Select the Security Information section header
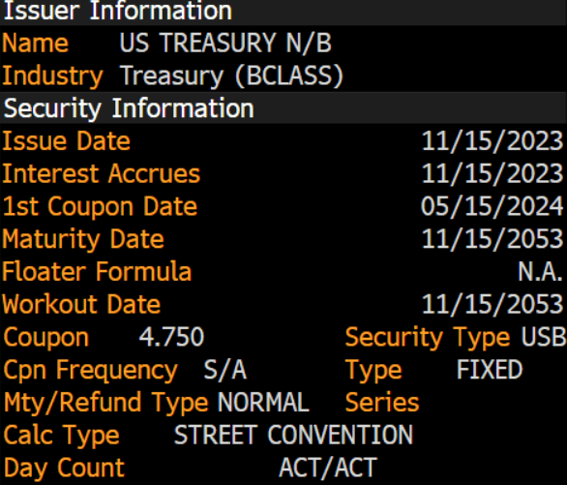The width and height of the screenshot is (567, 485). (x=283, y=107)
